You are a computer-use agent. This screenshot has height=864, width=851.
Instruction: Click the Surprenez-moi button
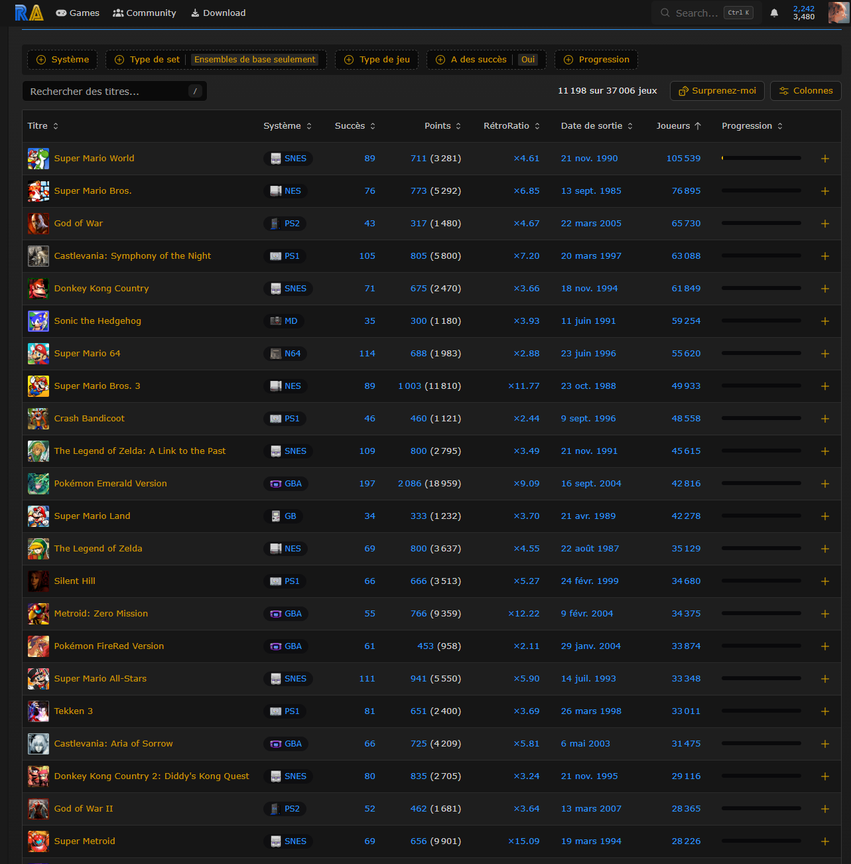(x=717, y=91)
